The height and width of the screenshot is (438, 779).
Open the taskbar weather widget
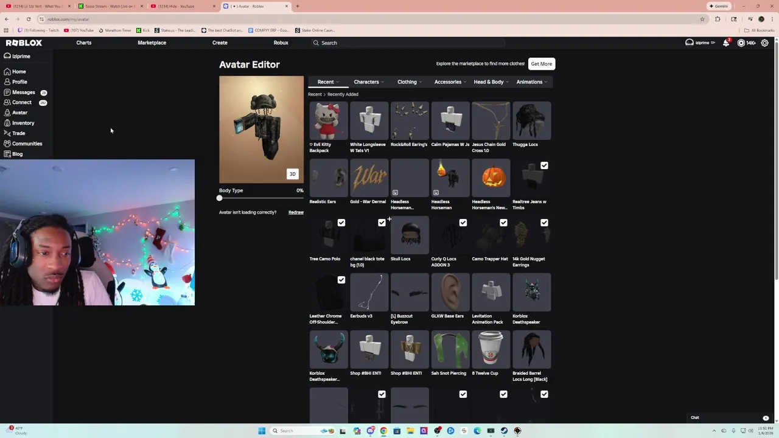pos(15,431)
